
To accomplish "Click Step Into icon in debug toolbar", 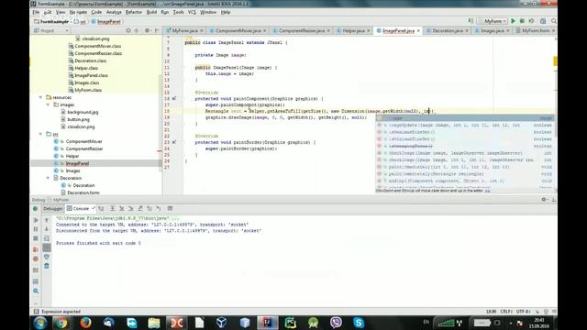I will pyautogui.click(x=121, y=208).
